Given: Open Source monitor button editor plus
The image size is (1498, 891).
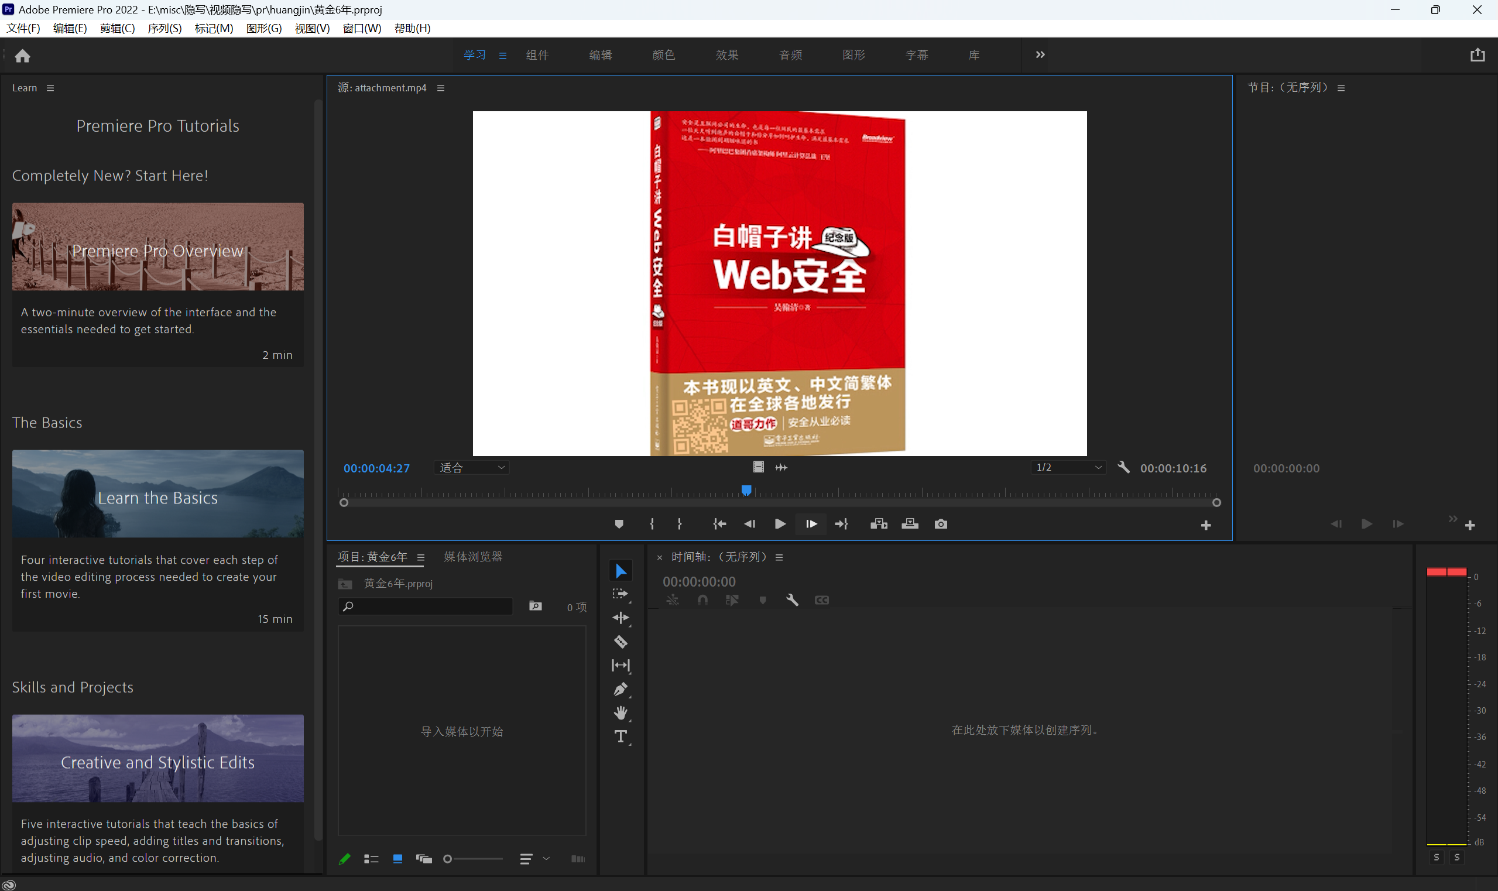Looking at the screenshot, I should [1206, 525].
